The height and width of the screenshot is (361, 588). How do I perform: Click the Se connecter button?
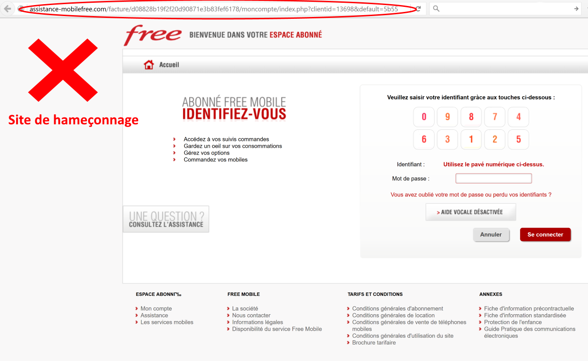click(545, 234)
